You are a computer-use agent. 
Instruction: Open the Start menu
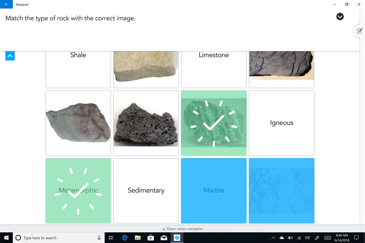pos(6,238)
